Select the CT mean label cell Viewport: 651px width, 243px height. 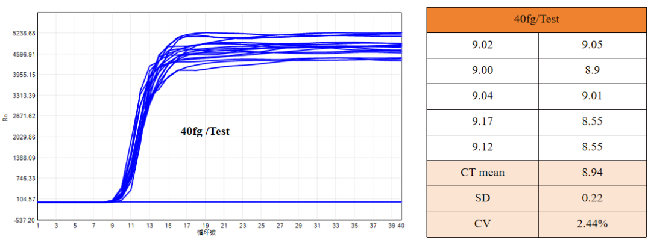[482, 173]
